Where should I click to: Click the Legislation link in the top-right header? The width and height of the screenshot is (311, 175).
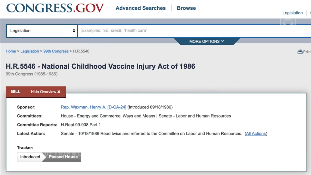(x=292, y=13)
